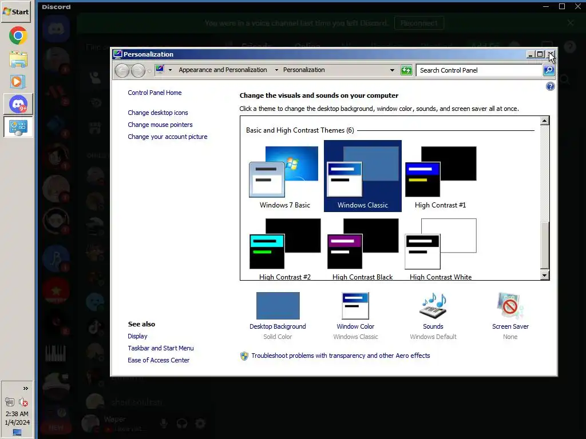This screenshot has height=439, width=586.
Task: Click the theme list scroll down arrow
Action: (x=545, y=276)
